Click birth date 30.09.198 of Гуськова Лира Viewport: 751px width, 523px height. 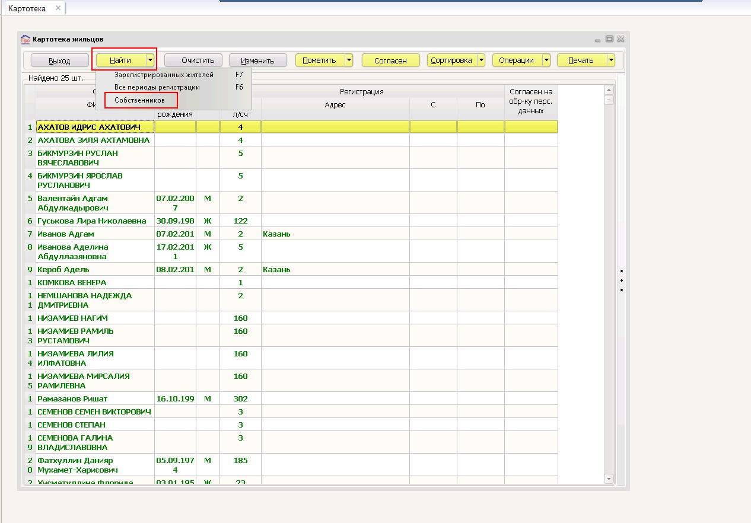pos(175,221)
